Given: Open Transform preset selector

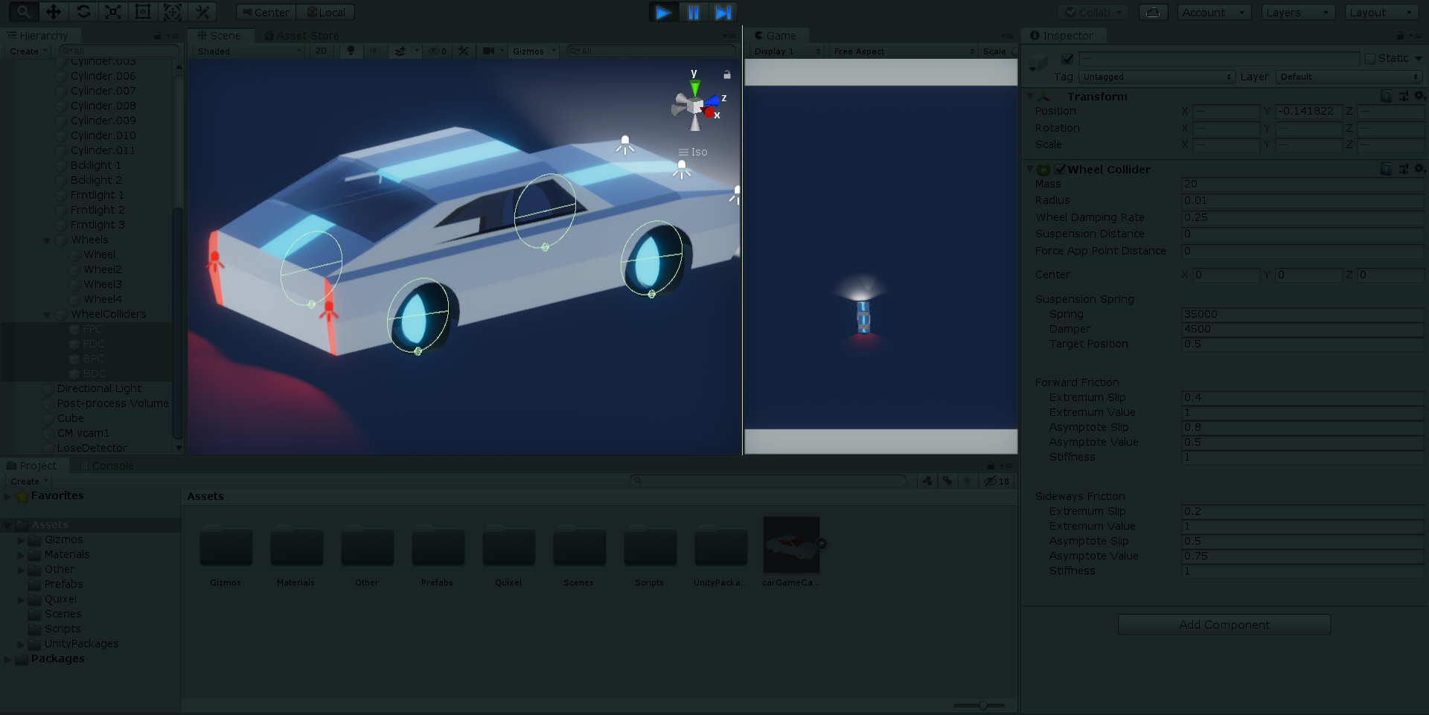Looking at the screenshot, I should pos(1403,96).
